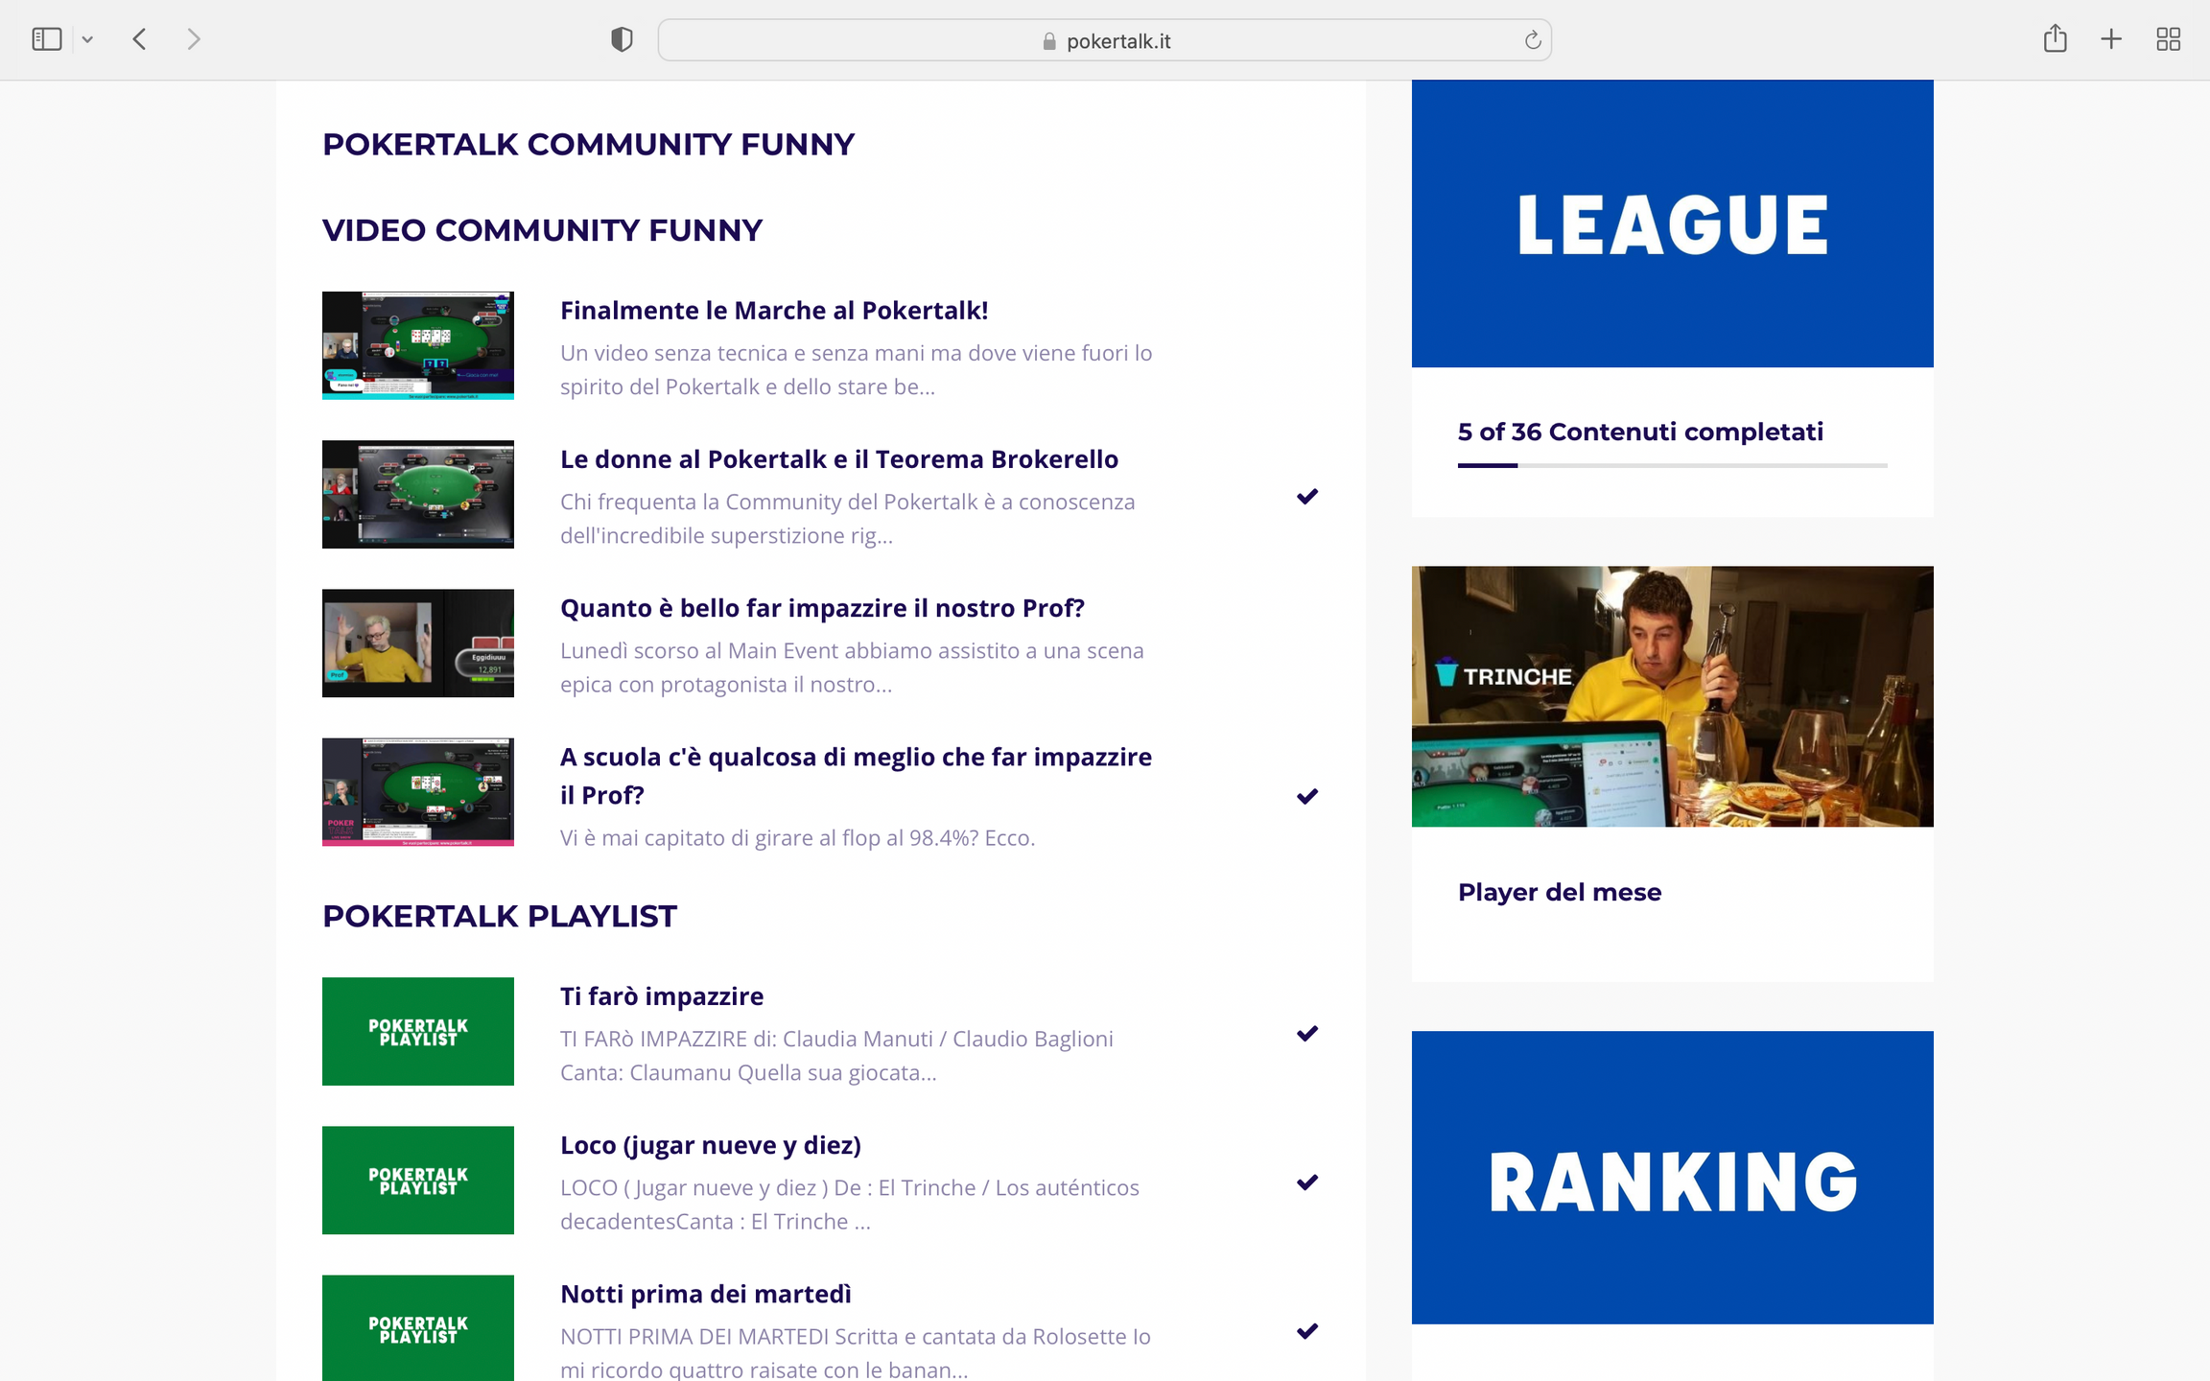
Task: Open the Share sheet icon
Action: tap(2055, 39)
